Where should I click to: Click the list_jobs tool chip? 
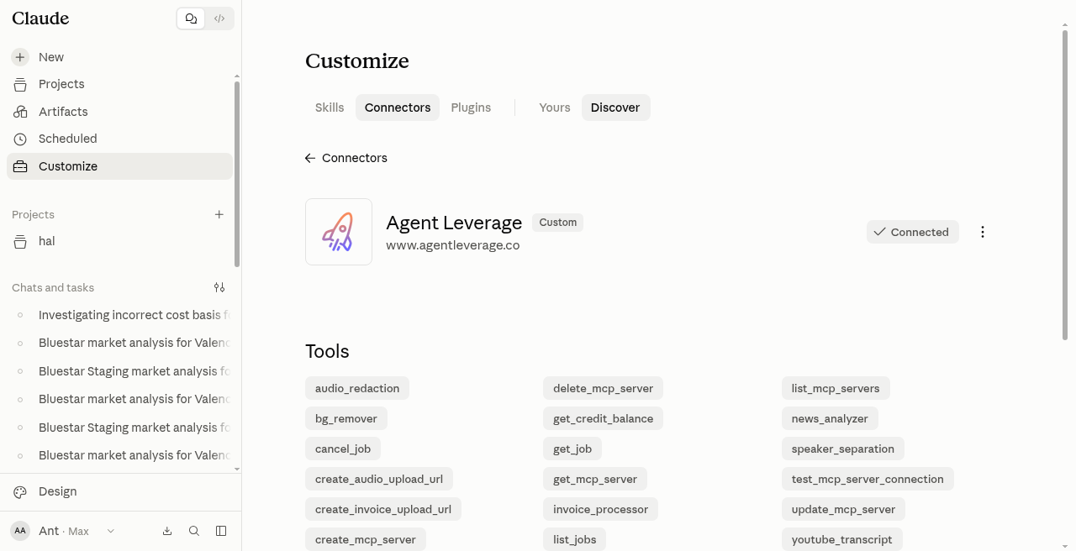click(575, 539)
